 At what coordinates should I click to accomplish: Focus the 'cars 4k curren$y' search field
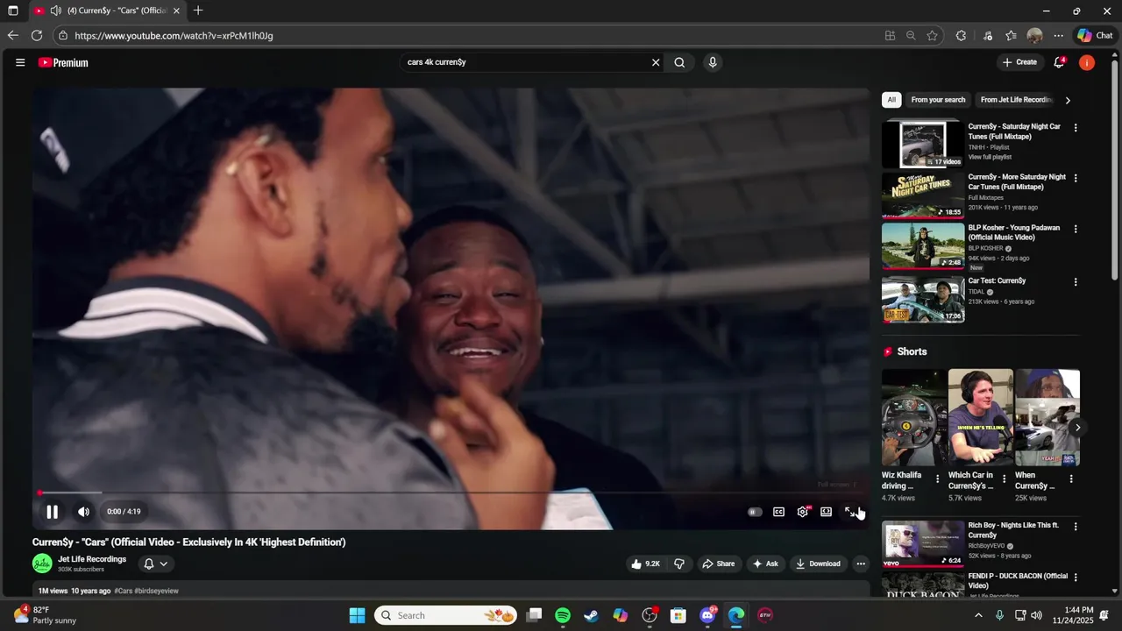(524, 62)
